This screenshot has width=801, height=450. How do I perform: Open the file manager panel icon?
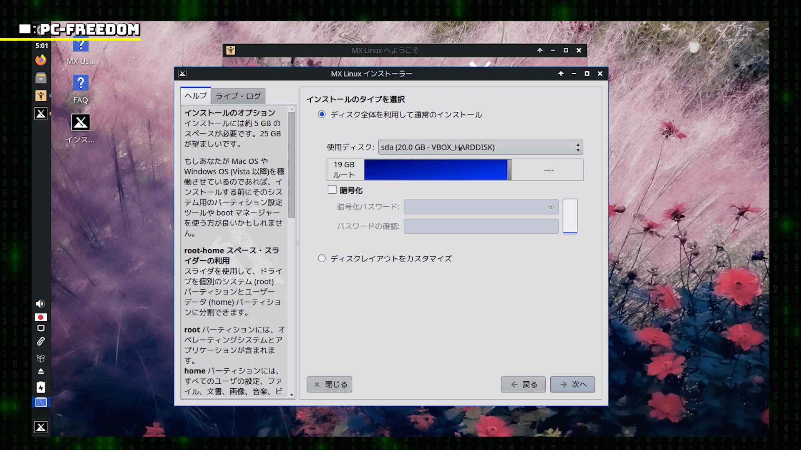pos(40,78)
